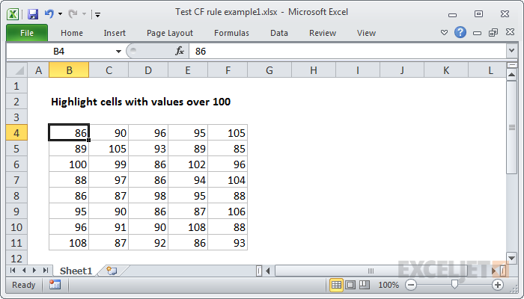Close the workbook window
This screenshot has width=524, height=299.
pos(510,32)
